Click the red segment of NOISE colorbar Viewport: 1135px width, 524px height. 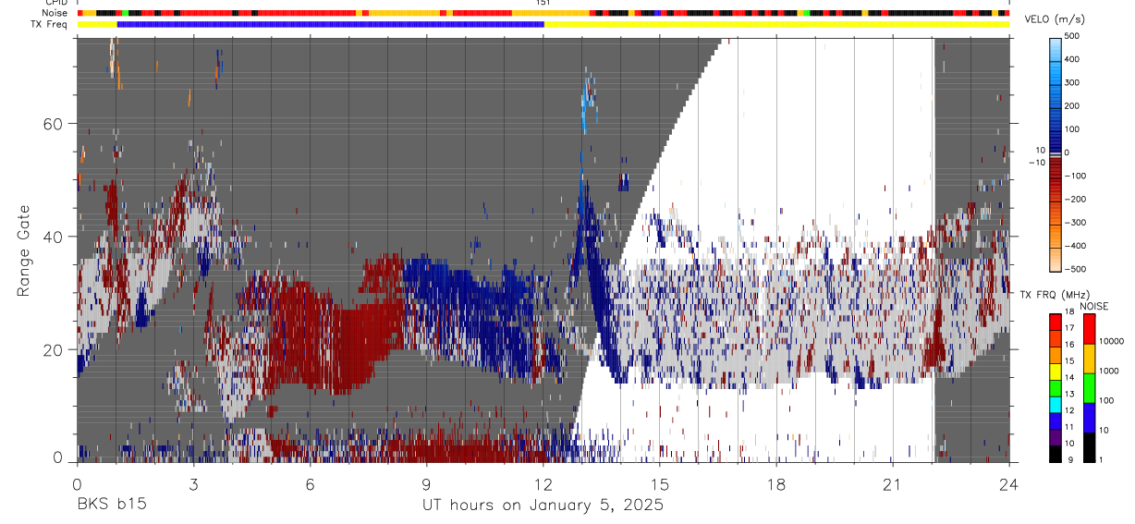[x=1089, y=328]
